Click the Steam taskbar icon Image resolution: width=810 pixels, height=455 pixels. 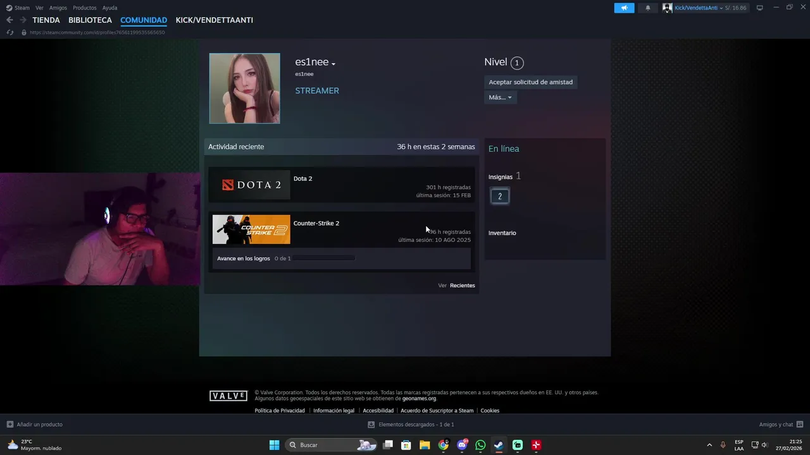click(499, 445)
